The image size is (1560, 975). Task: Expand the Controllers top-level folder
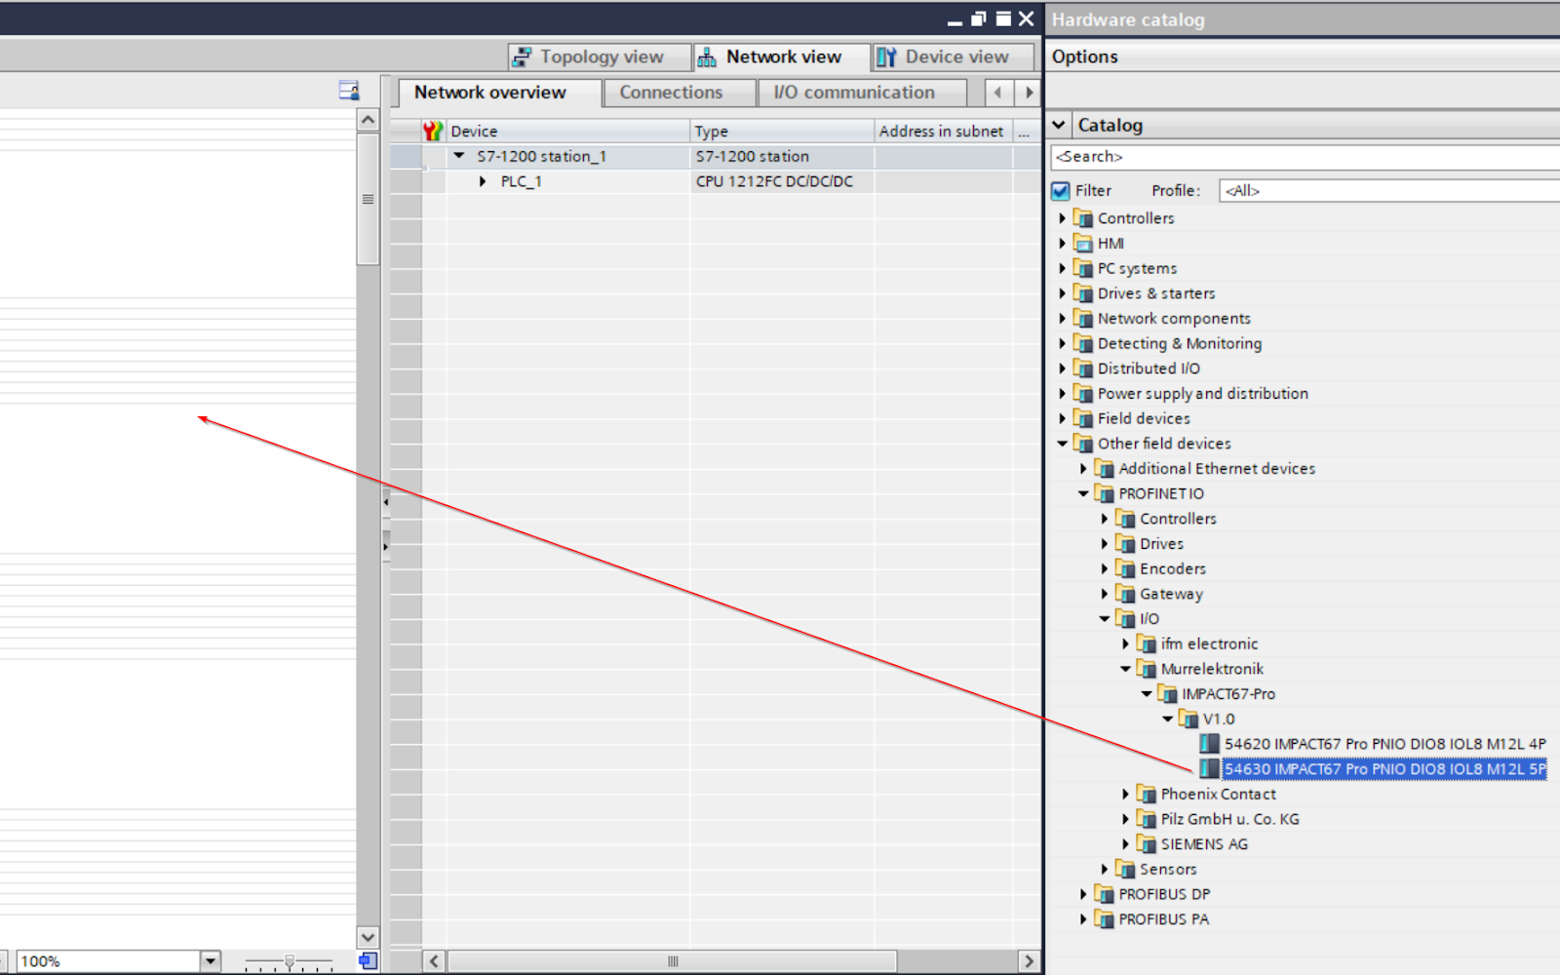pyautogui.click(x=1062, y=218)
